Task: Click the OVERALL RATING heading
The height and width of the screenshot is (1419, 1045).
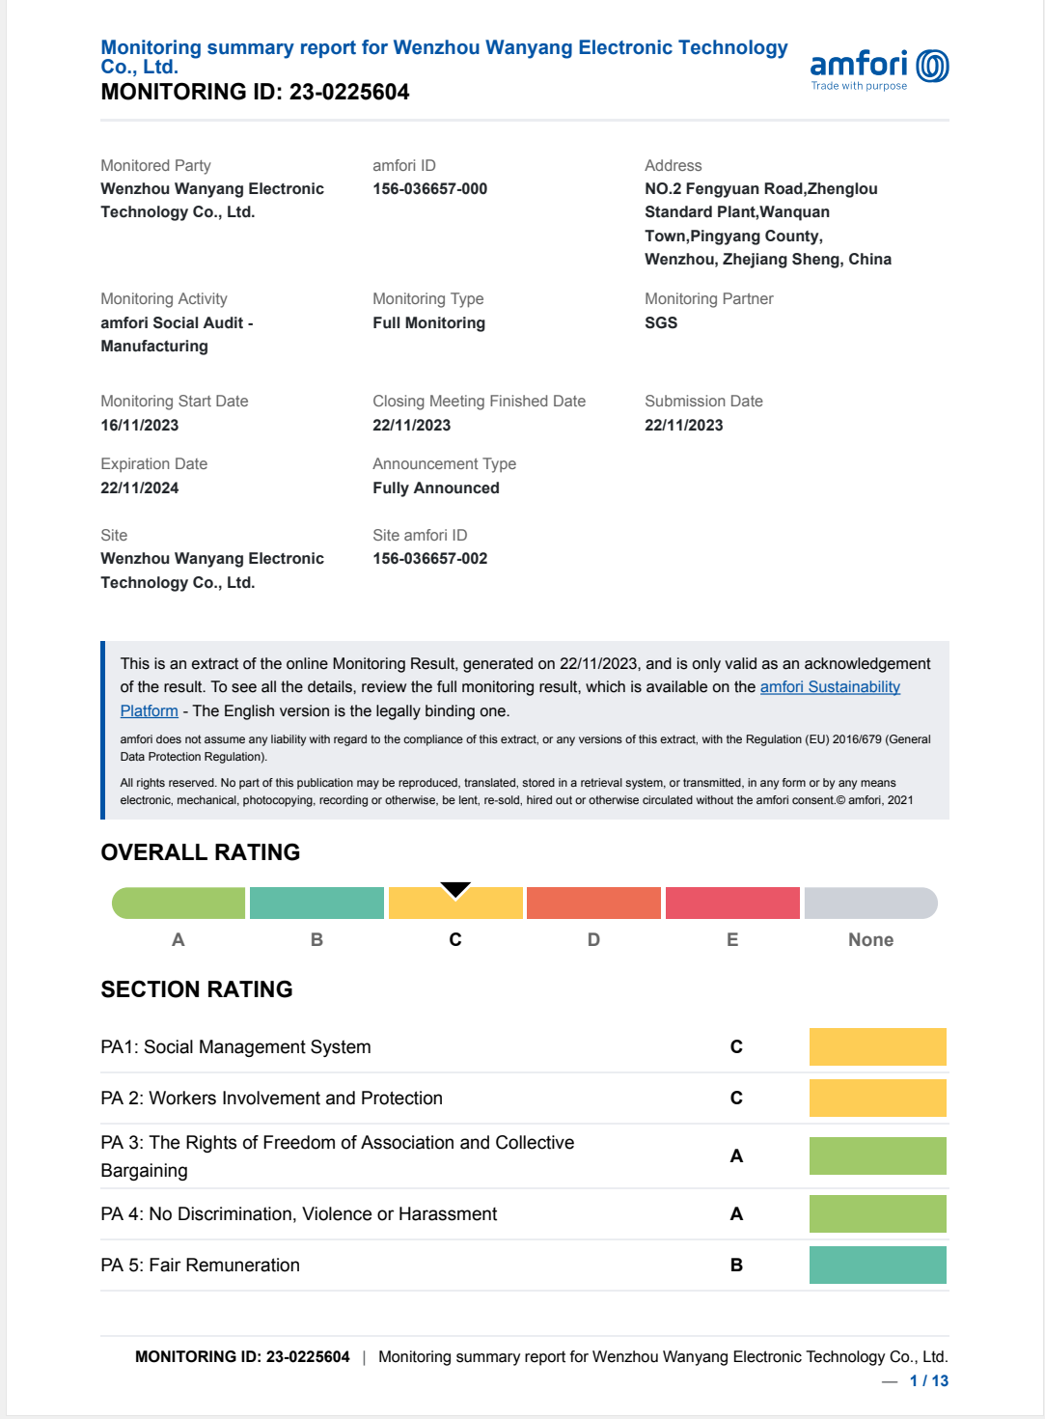Action: click(201, 852)
